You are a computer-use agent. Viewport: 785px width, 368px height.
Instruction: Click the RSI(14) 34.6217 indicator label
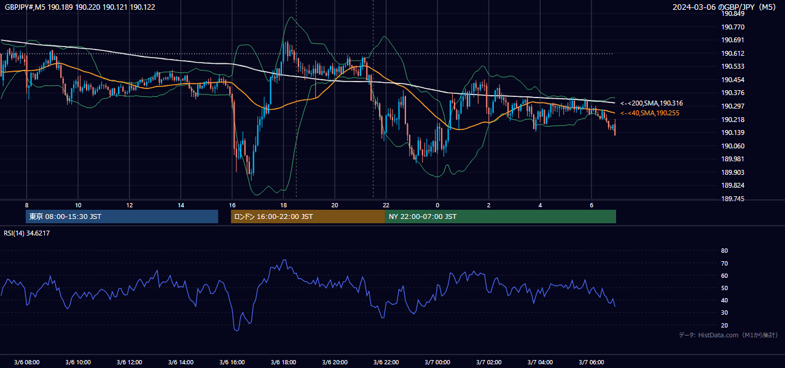[x=27, y=233]
